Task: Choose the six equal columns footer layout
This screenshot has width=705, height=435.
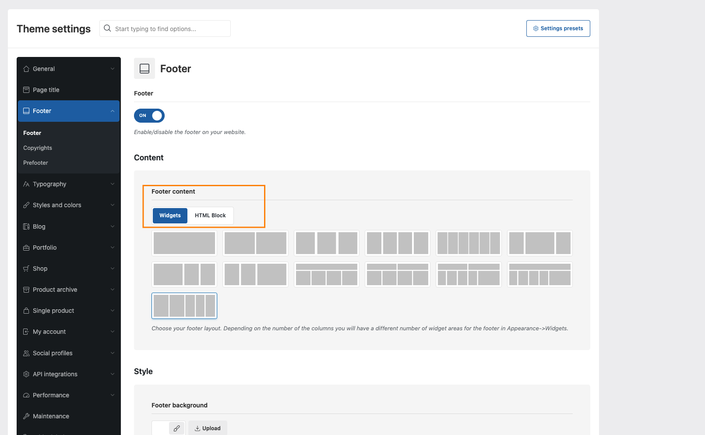Action: [469, 243]
